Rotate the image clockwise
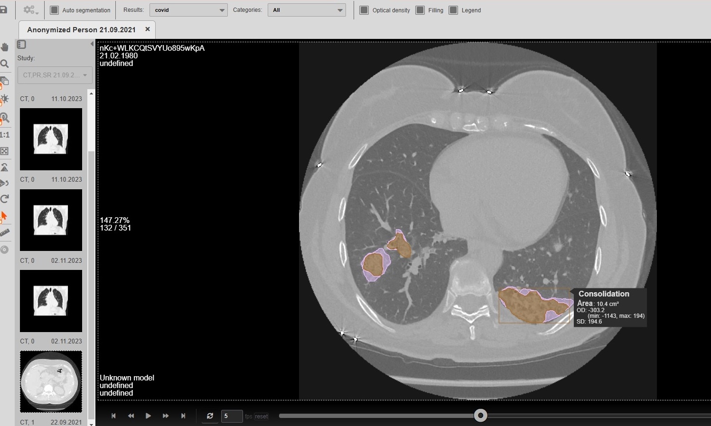Screen dimensions: 711x426 pyautogui.click(x=5, y=199)
